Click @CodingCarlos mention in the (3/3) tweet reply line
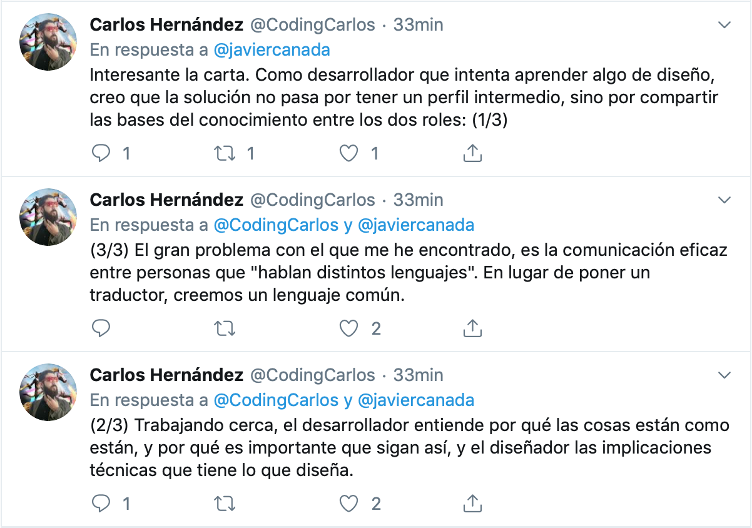The image size is (752, 528). 276,225
